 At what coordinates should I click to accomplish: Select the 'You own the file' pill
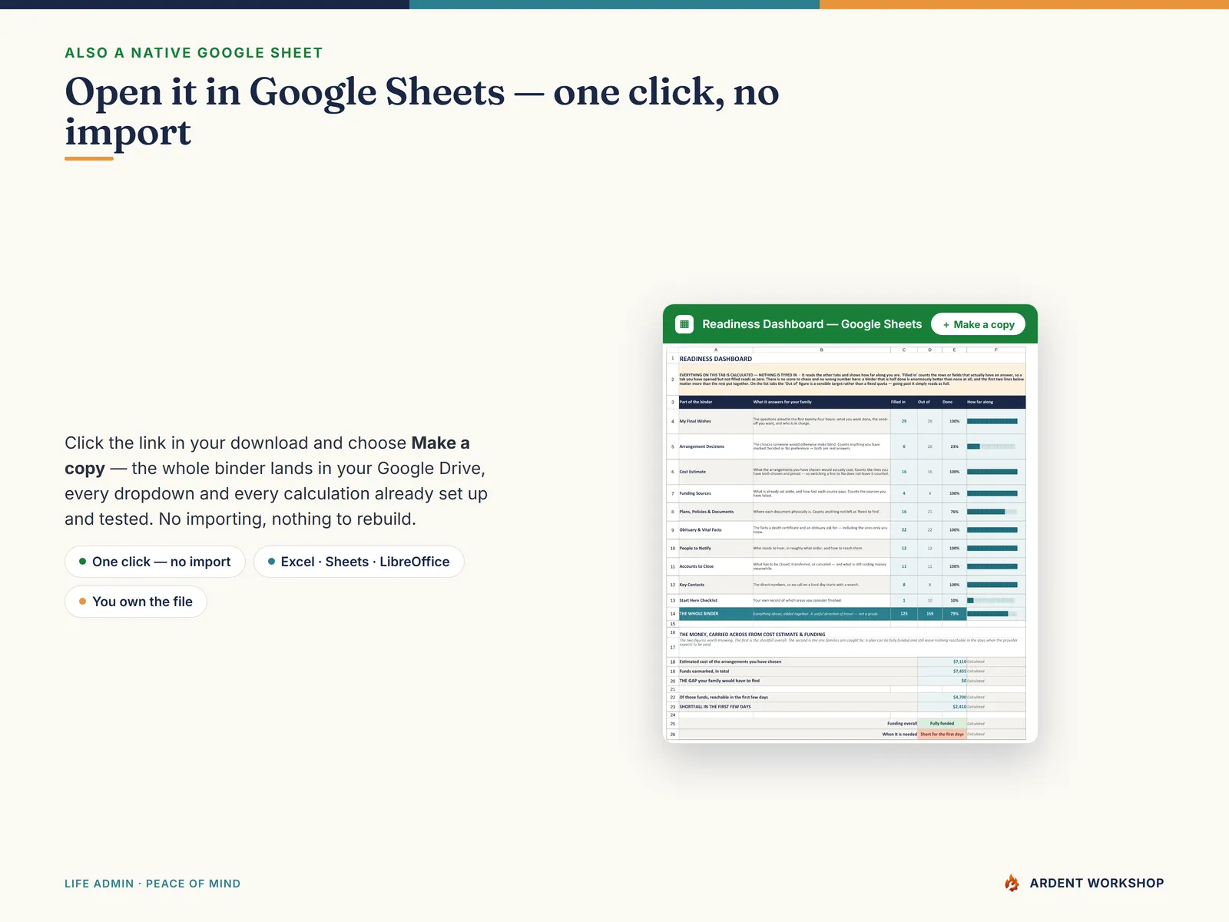[x=135, y=602]
